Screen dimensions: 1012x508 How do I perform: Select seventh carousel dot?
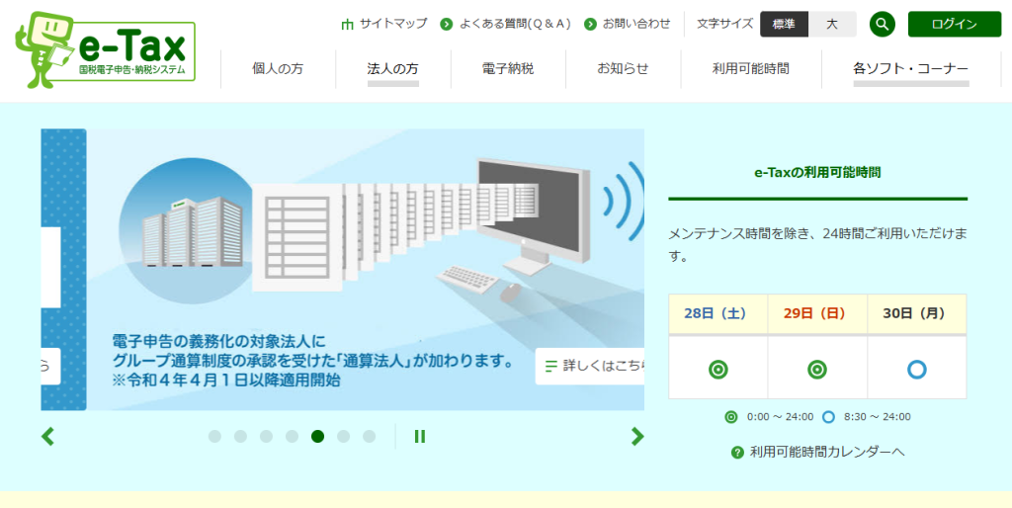[370, 437]
